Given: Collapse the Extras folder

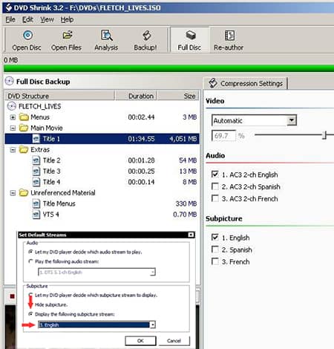Looking at the screenshot, I should (x=13, y=150).
